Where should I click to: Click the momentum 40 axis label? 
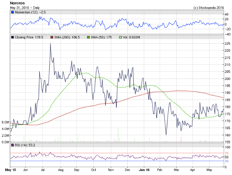226,14
